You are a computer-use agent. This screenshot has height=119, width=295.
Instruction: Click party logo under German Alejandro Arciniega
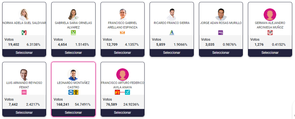[x=270, y=33]
